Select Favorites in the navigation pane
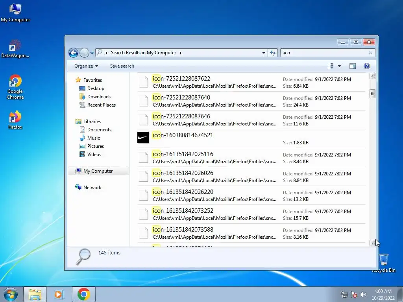This screenshot has width=403, height=302. pos(92,80)
